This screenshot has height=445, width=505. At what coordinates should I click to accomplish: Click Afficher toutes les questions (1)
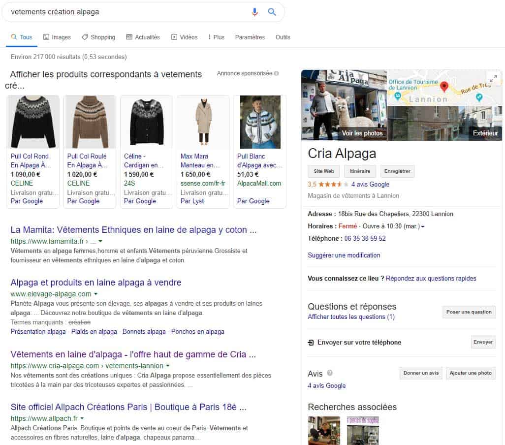(351, 317)
